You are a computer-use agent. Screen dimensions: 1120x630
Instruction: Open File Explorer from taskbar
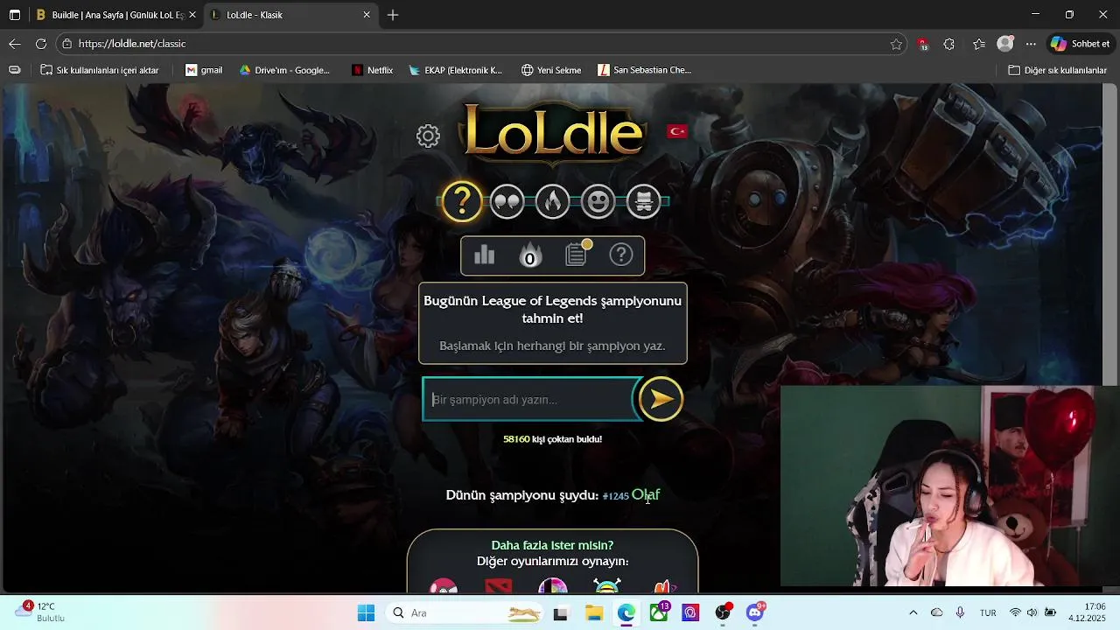pyautogui.click(x=594, y=612)
